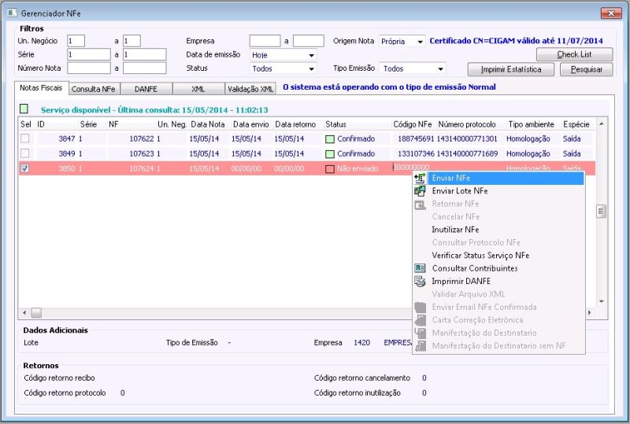The height and width of the screenshot is (424, 630).
Task: Switch to the Notas Fiscais tab
Action: [42, 88]
